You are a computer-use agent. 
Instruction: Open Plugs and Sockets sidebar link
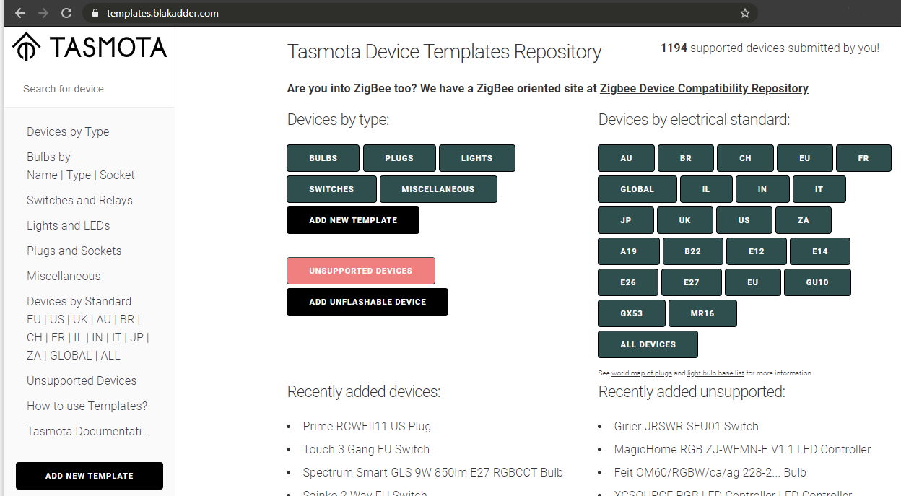tap(74, 251)
